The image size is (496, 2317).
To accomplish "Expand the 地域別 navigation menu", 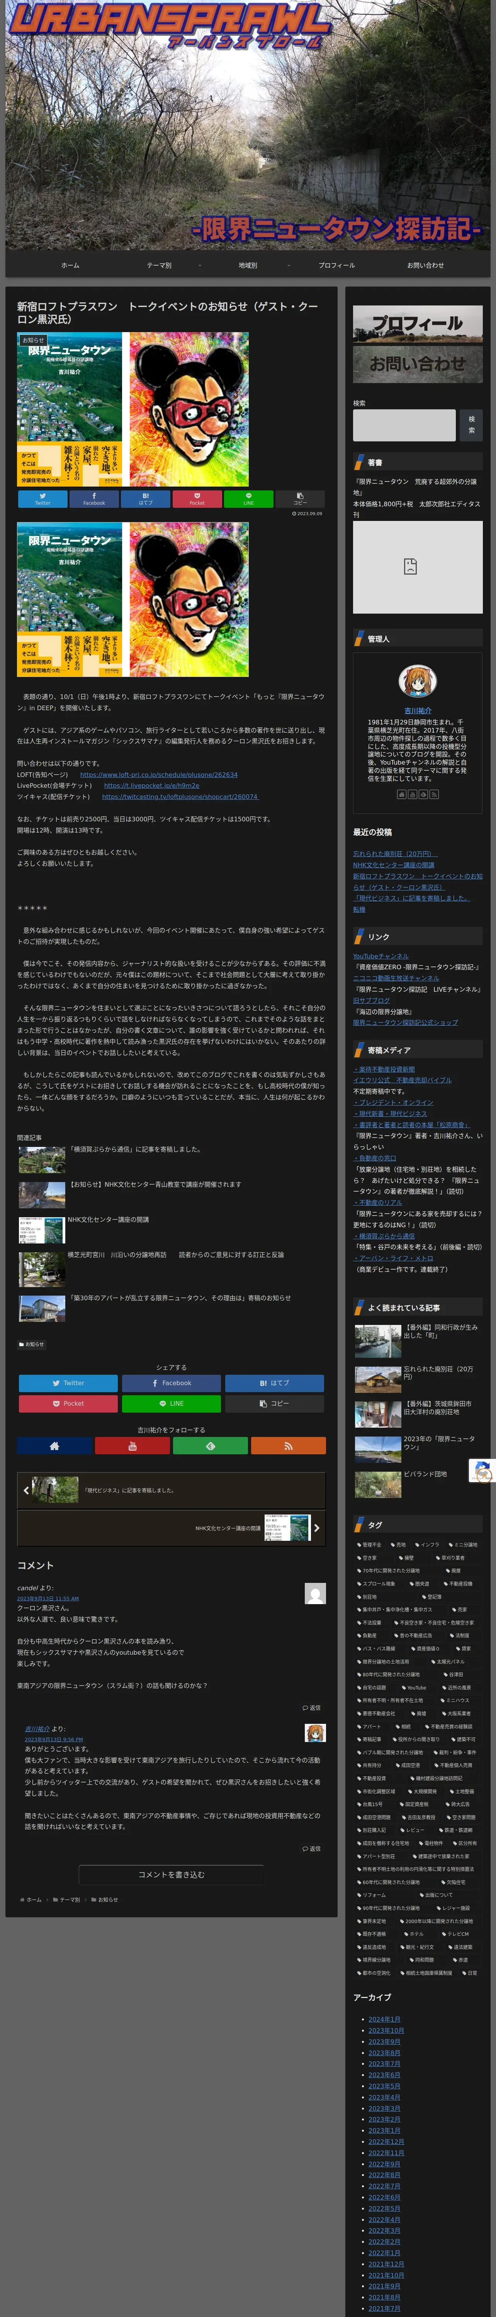I will pyautogui.click(x=248, y=265).
